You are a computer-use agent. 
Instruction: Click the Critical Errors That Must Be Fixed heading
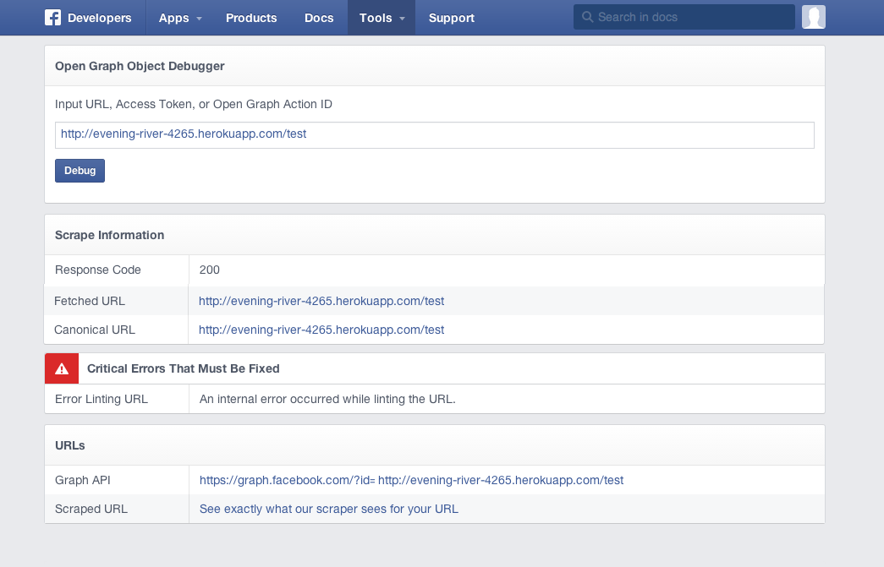184,368
